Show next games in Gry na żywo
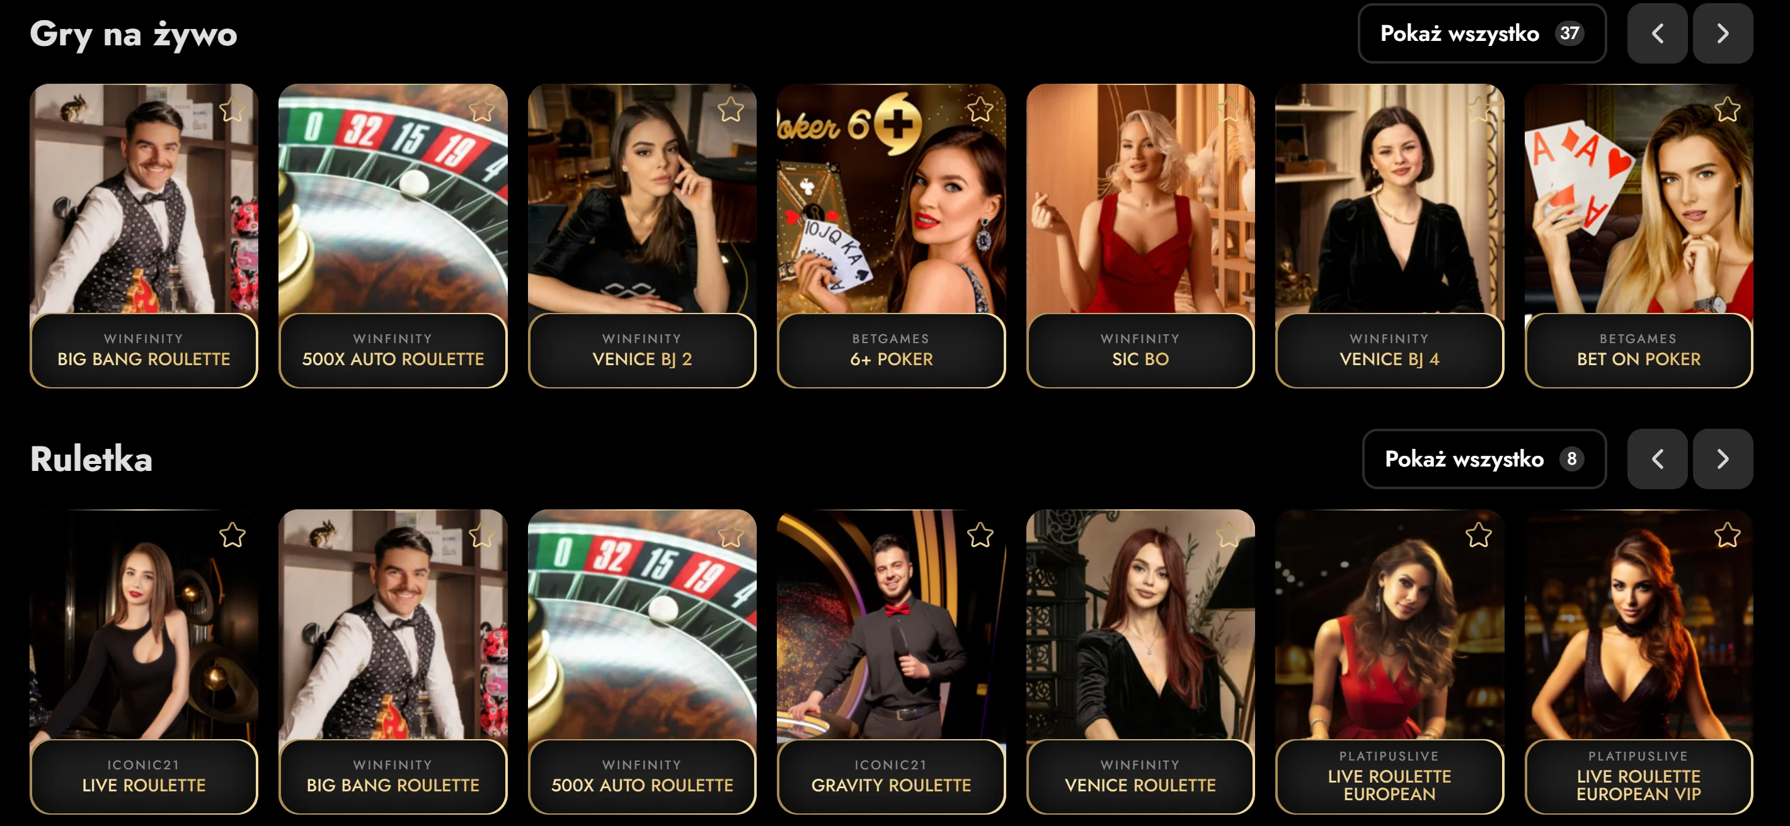The width and height of the screenshot is (1790, 826). pyautogui.click(x=1722, y=33)
